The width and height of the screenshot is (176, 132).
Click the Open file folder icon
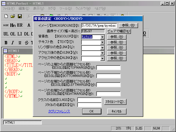13,16
